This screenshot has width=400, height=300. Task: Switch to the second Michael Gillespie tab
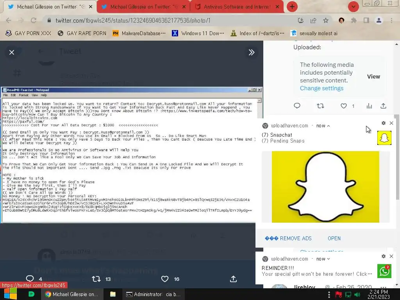tap(143, 7)
